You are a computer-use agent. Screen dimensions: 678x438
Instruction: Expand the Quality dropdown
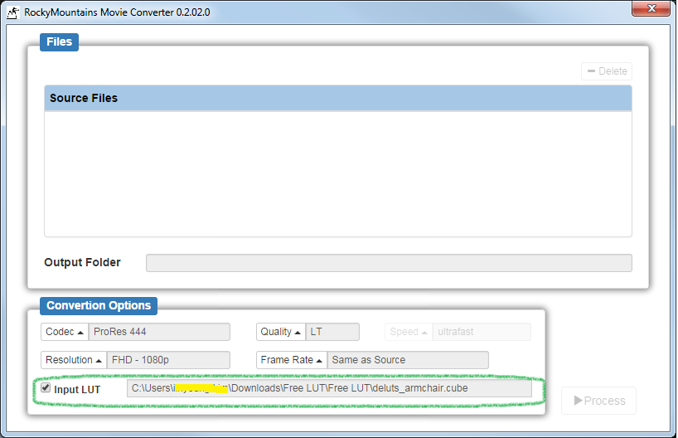280,332
